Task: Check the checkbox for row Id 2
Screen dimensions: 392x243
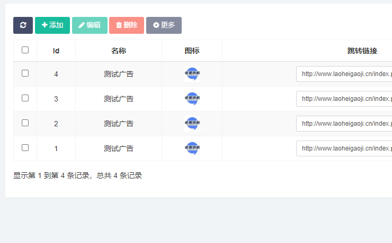Action: pyautogui.click(x=25, y=123)
